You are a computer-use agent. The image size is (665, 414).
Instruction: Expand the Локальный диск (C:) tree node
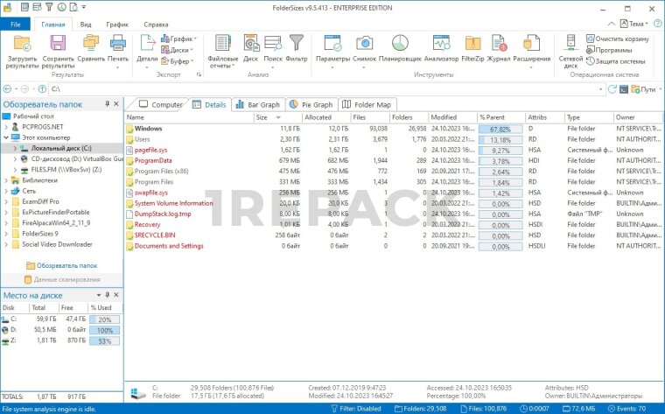(15, 149)
